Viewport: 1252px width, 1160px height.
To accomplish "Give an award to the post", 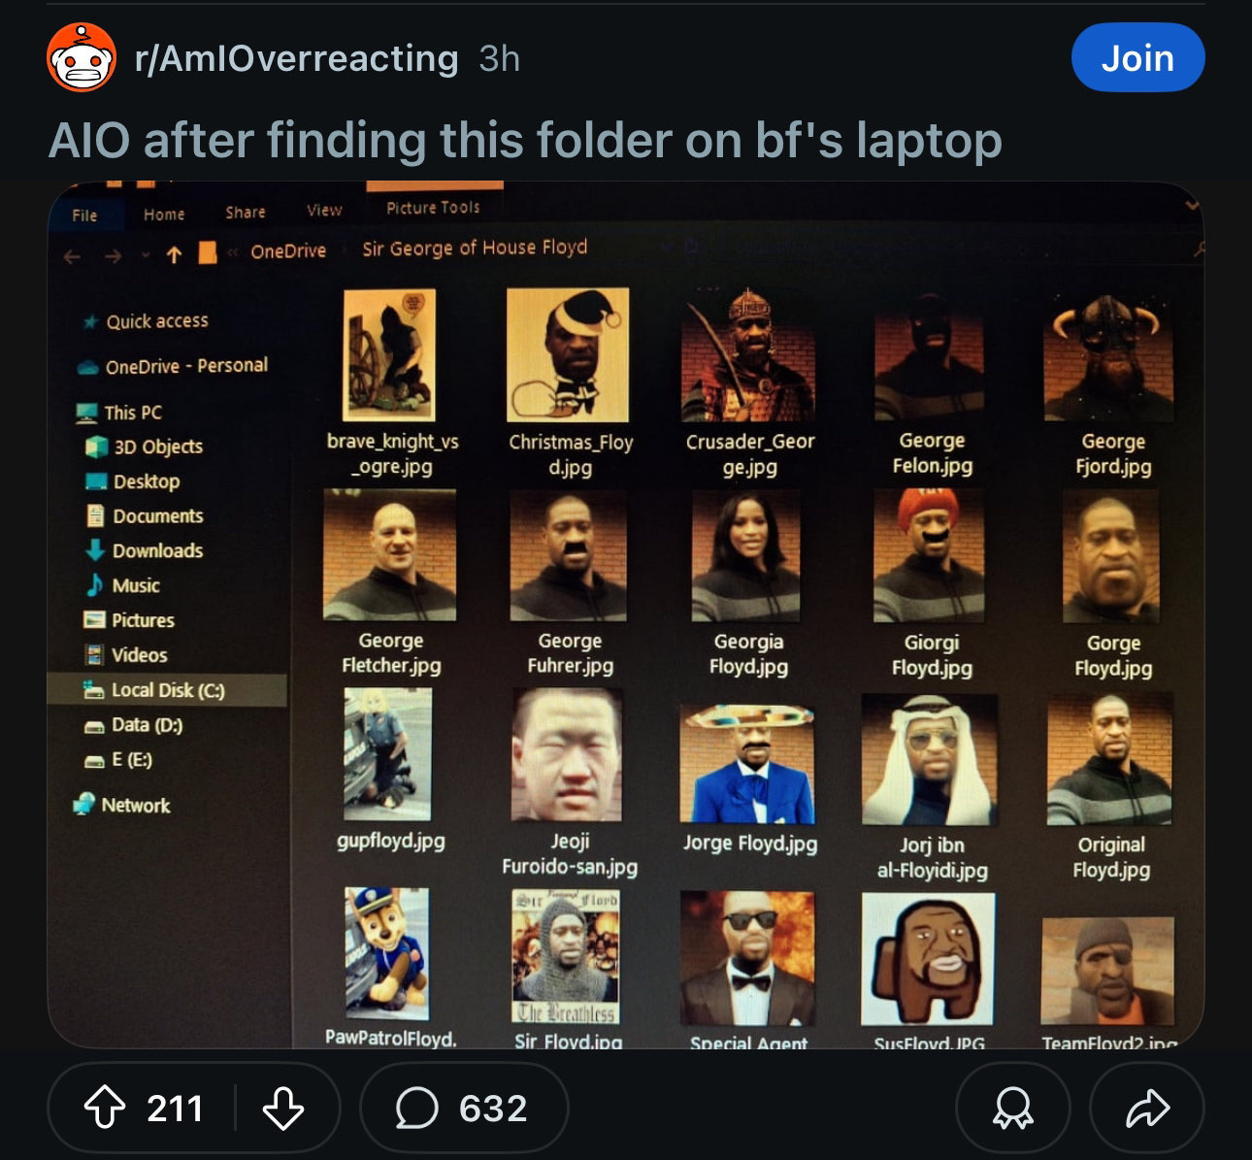I will pyautogui.click(x=1012, y=1108).
